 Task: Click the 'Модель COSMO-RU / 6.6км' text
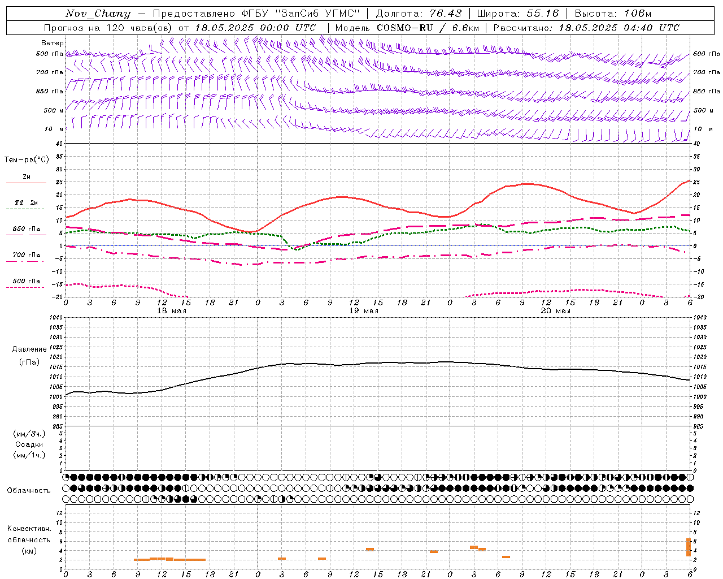click(407, 28)
